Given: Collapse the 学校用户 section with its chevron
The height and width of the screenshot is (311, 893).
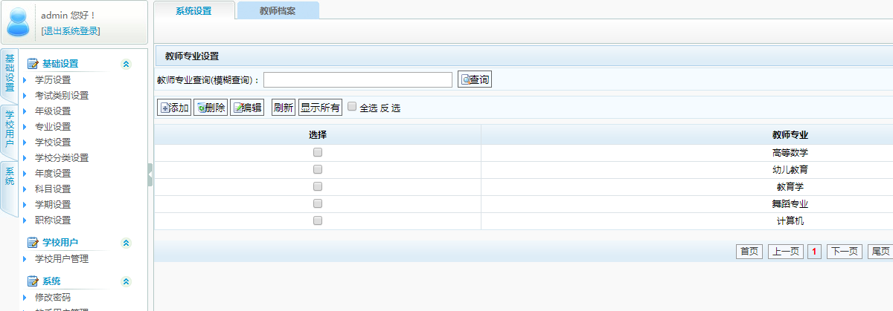Looking at the screenshot, I should point(126,243).
